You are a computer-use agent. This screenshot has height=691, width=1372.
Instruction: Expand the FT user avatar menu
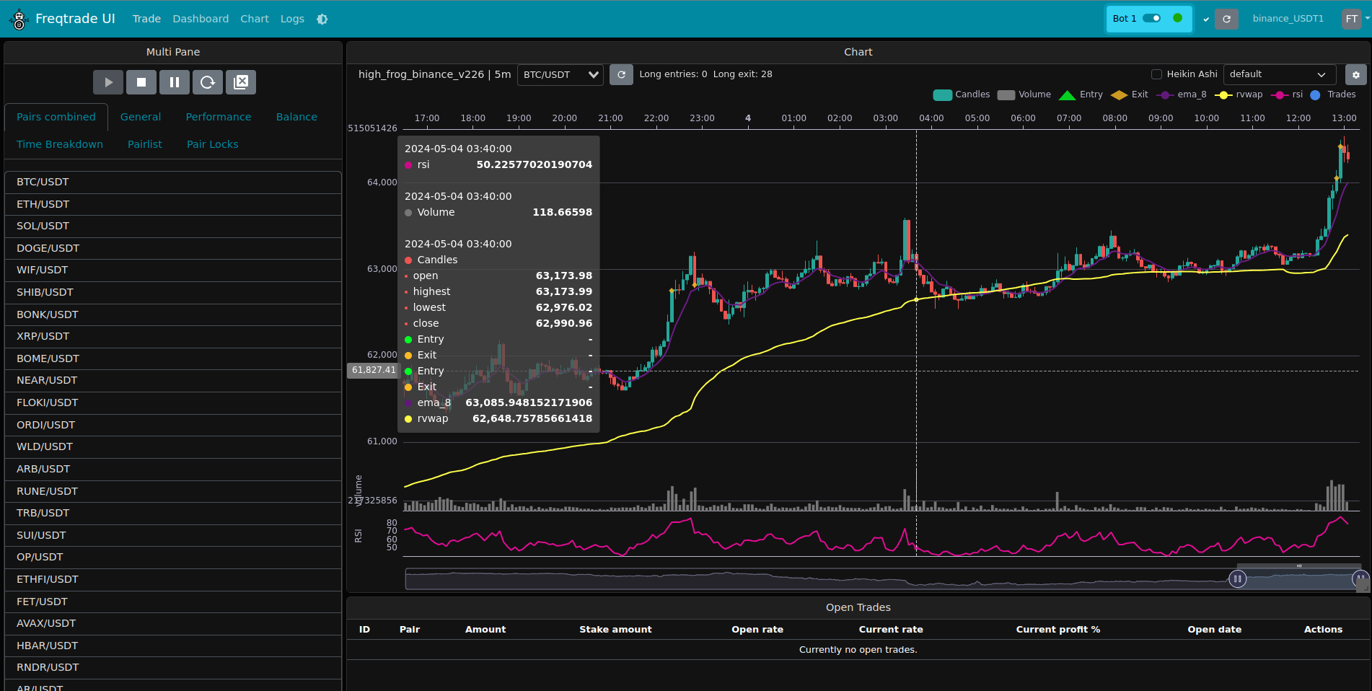point(1350,19)
